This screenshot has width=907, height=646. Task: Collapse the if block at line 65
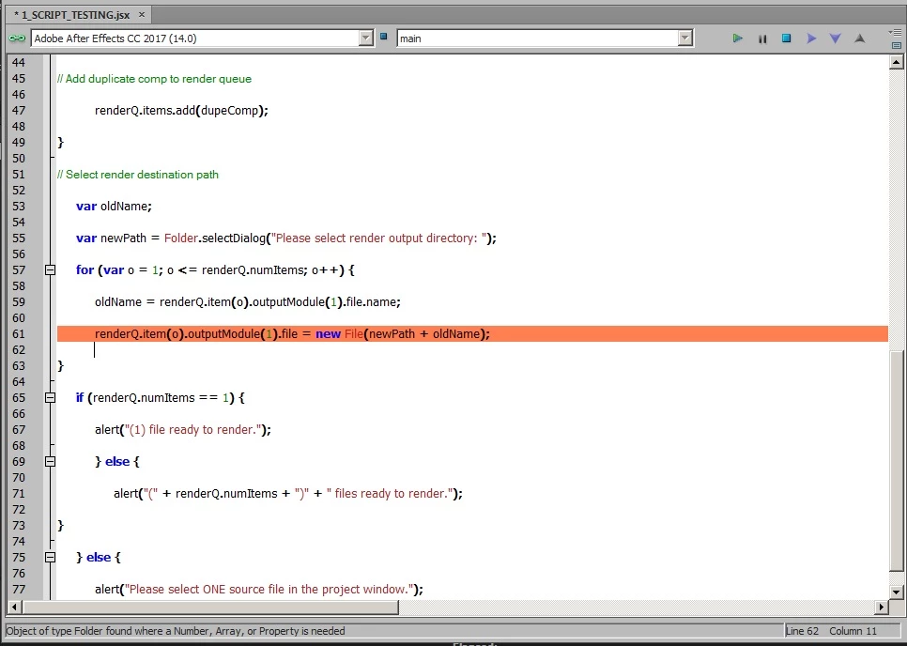[51, 397]
